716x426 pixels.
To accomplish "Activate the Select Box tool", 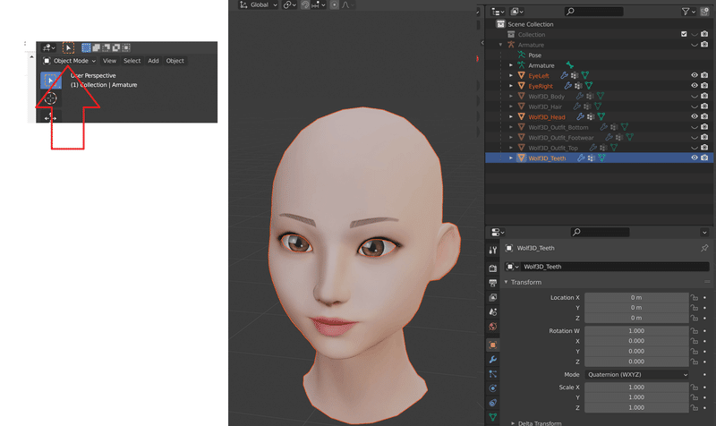I will pos(51,81).
